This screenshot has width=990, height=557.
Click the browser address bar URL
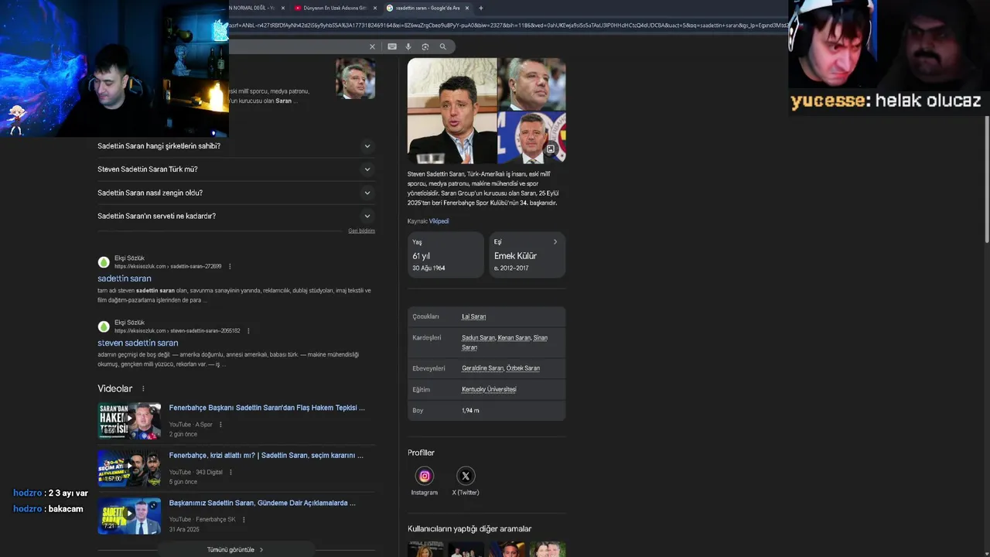507,25
